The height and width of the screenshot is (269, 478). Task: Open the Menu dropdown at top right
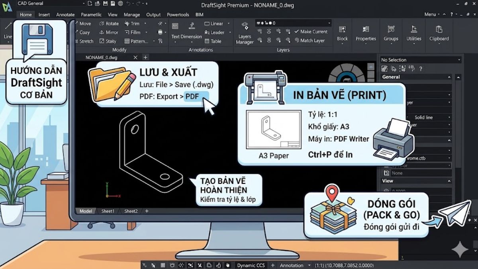432,14
